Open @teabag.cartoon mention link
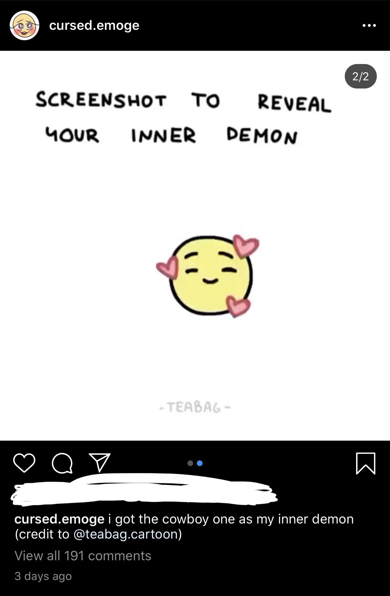Viewport: 390px width, 596px height. (x=126, y=534)
